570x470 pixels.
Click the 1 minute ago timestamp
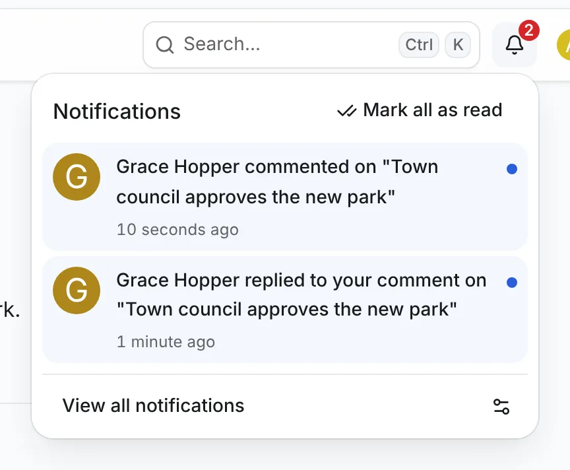click(166, 342)
